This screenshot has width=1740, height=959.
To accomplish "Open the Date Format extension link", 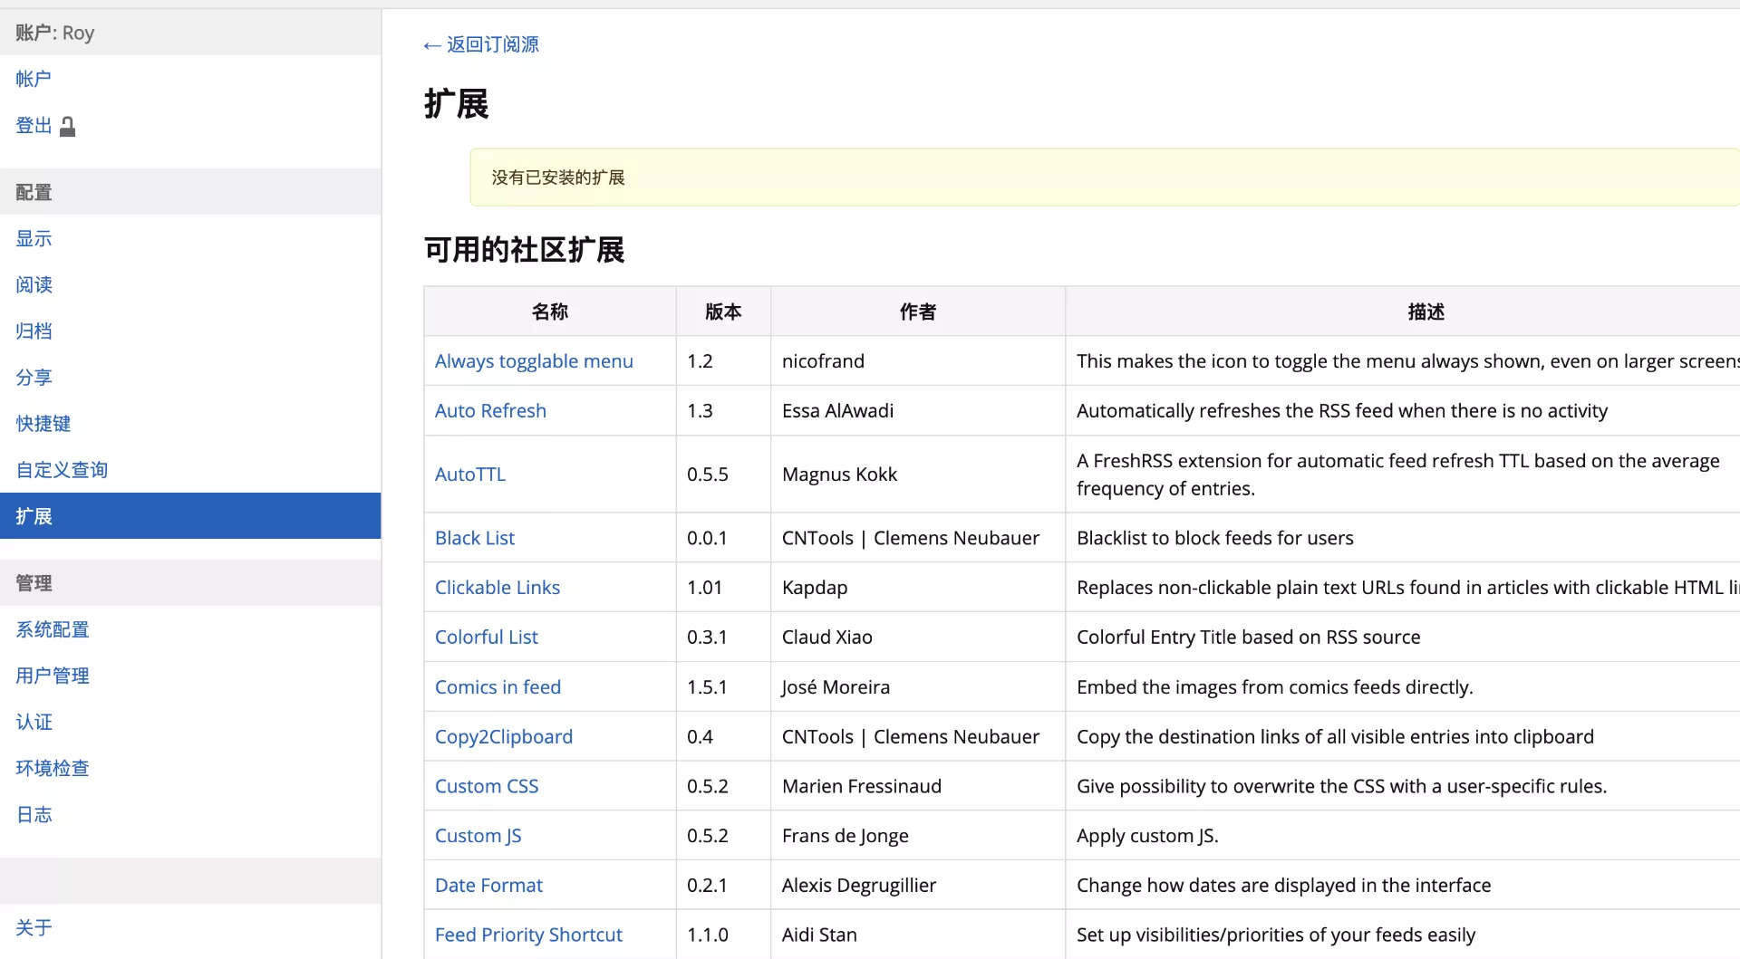I will coord(488,886).
